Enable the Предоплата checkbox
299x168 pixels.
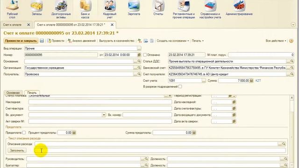click(x=24, y=133)
